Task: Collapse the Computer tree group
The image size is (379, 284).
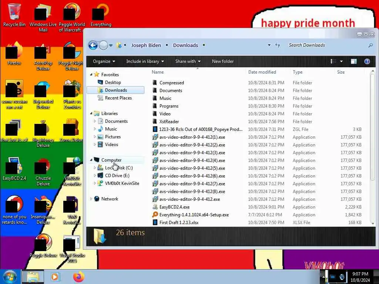Action: (x=91, y=160)
